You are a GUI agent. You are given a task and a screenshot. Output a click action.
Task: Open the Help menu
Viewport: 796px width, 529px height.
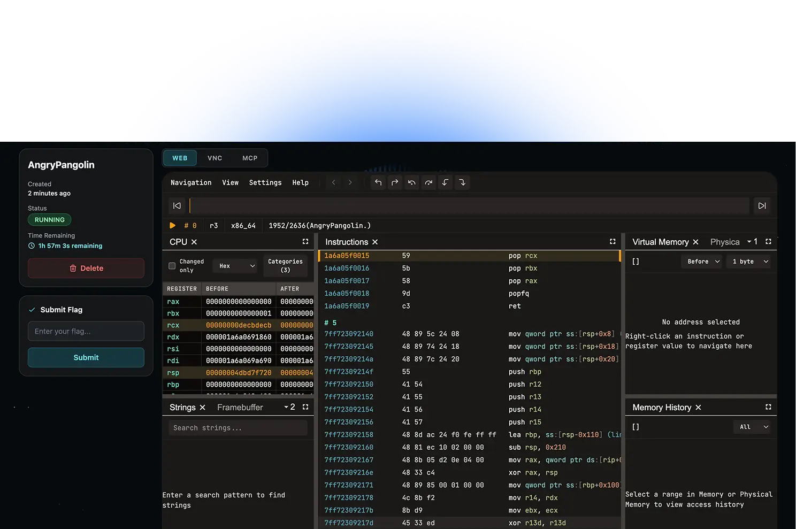coord(301,182)
